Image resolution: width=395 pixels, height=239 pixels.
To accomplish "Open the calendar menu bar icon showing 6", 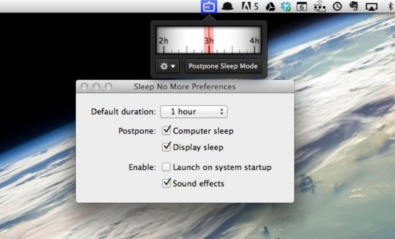I will (x=302, y=7).
